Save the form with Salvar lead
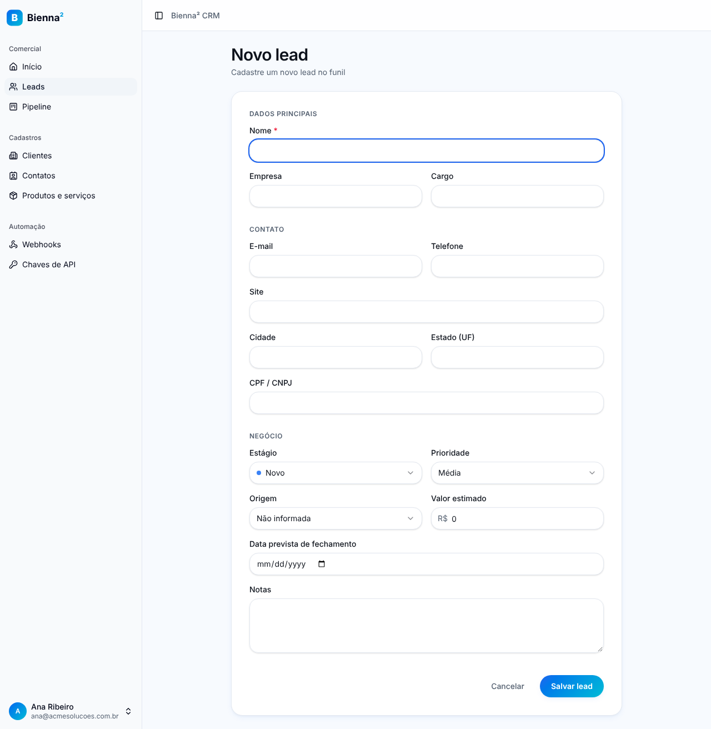 click(x=572, y=686)
